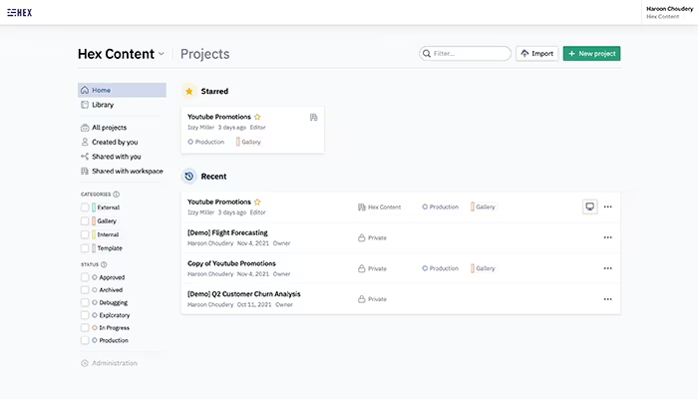Check the External category checkbox
The height and width of the screenshot is (399, 698).
85,207
